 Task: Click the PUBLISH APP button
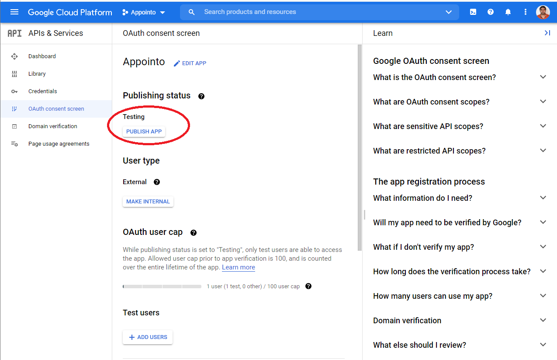(x=144, y=132)
